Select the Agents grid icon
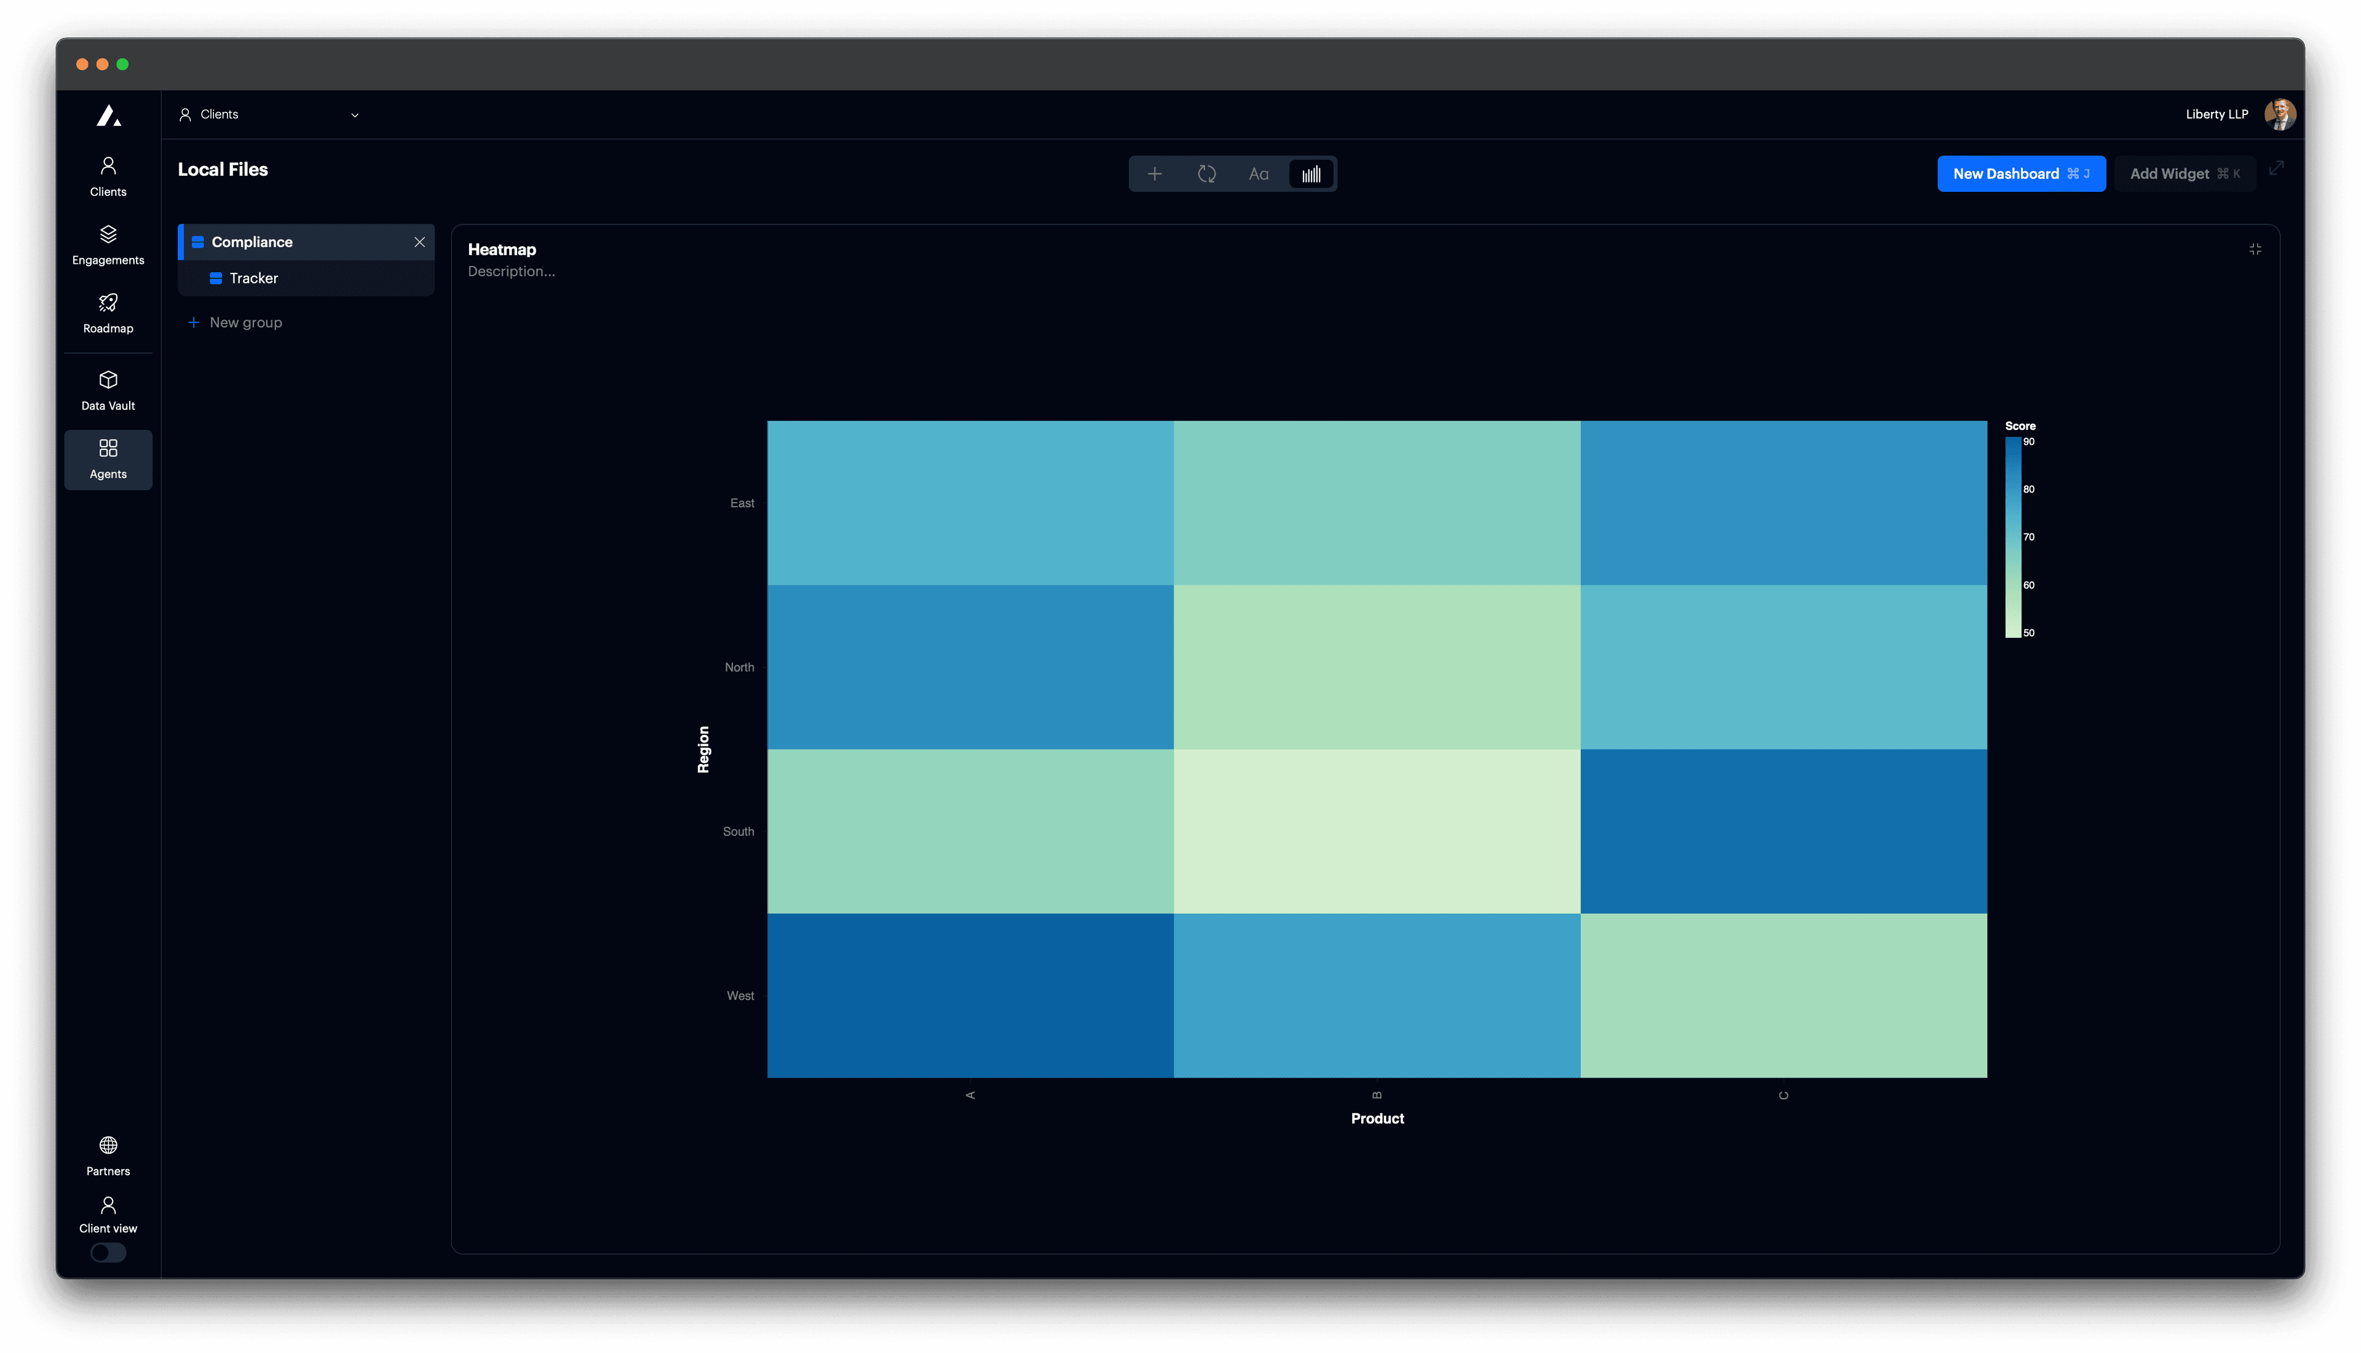 tap(108, 457)
